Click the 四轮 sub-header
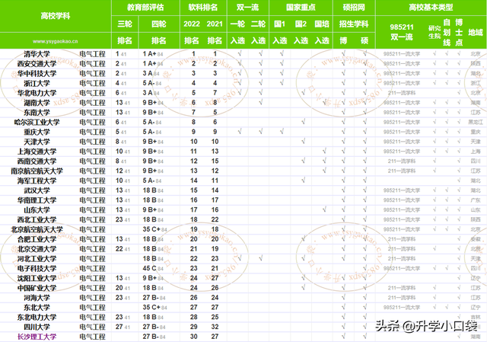Viewport: 487px width, 342px height. click(159, 24)
